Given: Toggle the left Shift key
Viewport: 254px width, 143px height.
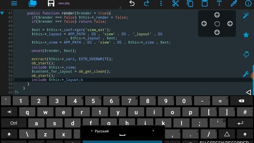Looking at the screenshot, I should coord(9,134).
